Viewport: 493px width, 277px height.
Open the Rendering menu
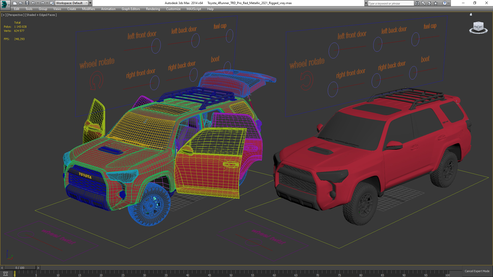pyautogui.click(x=153, y=9)
